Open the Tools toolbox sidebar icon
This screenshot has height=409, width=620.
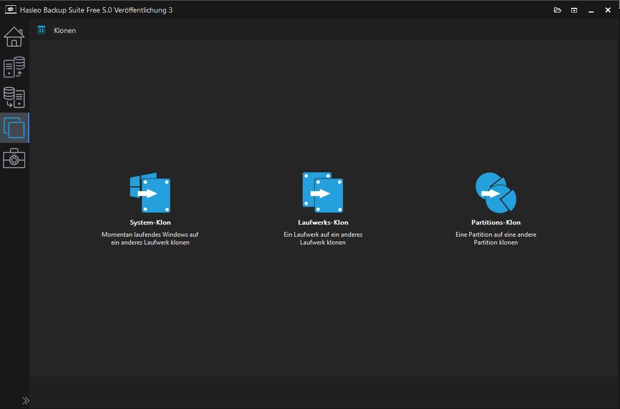(x=14, y=158)
